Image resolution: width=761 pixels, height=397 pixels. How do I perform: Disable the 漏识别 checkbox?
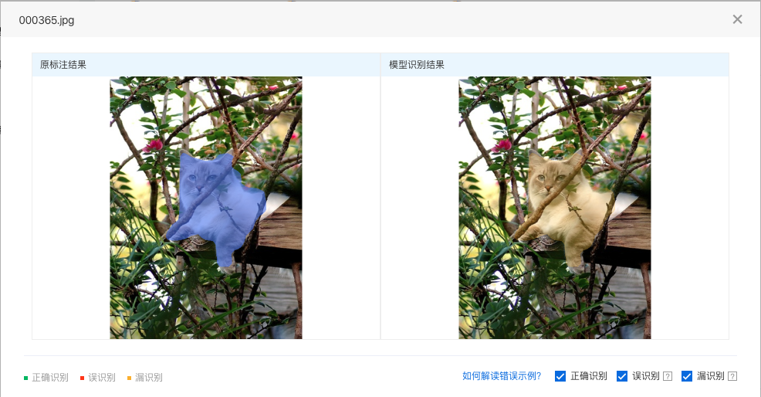pos(687,376)
